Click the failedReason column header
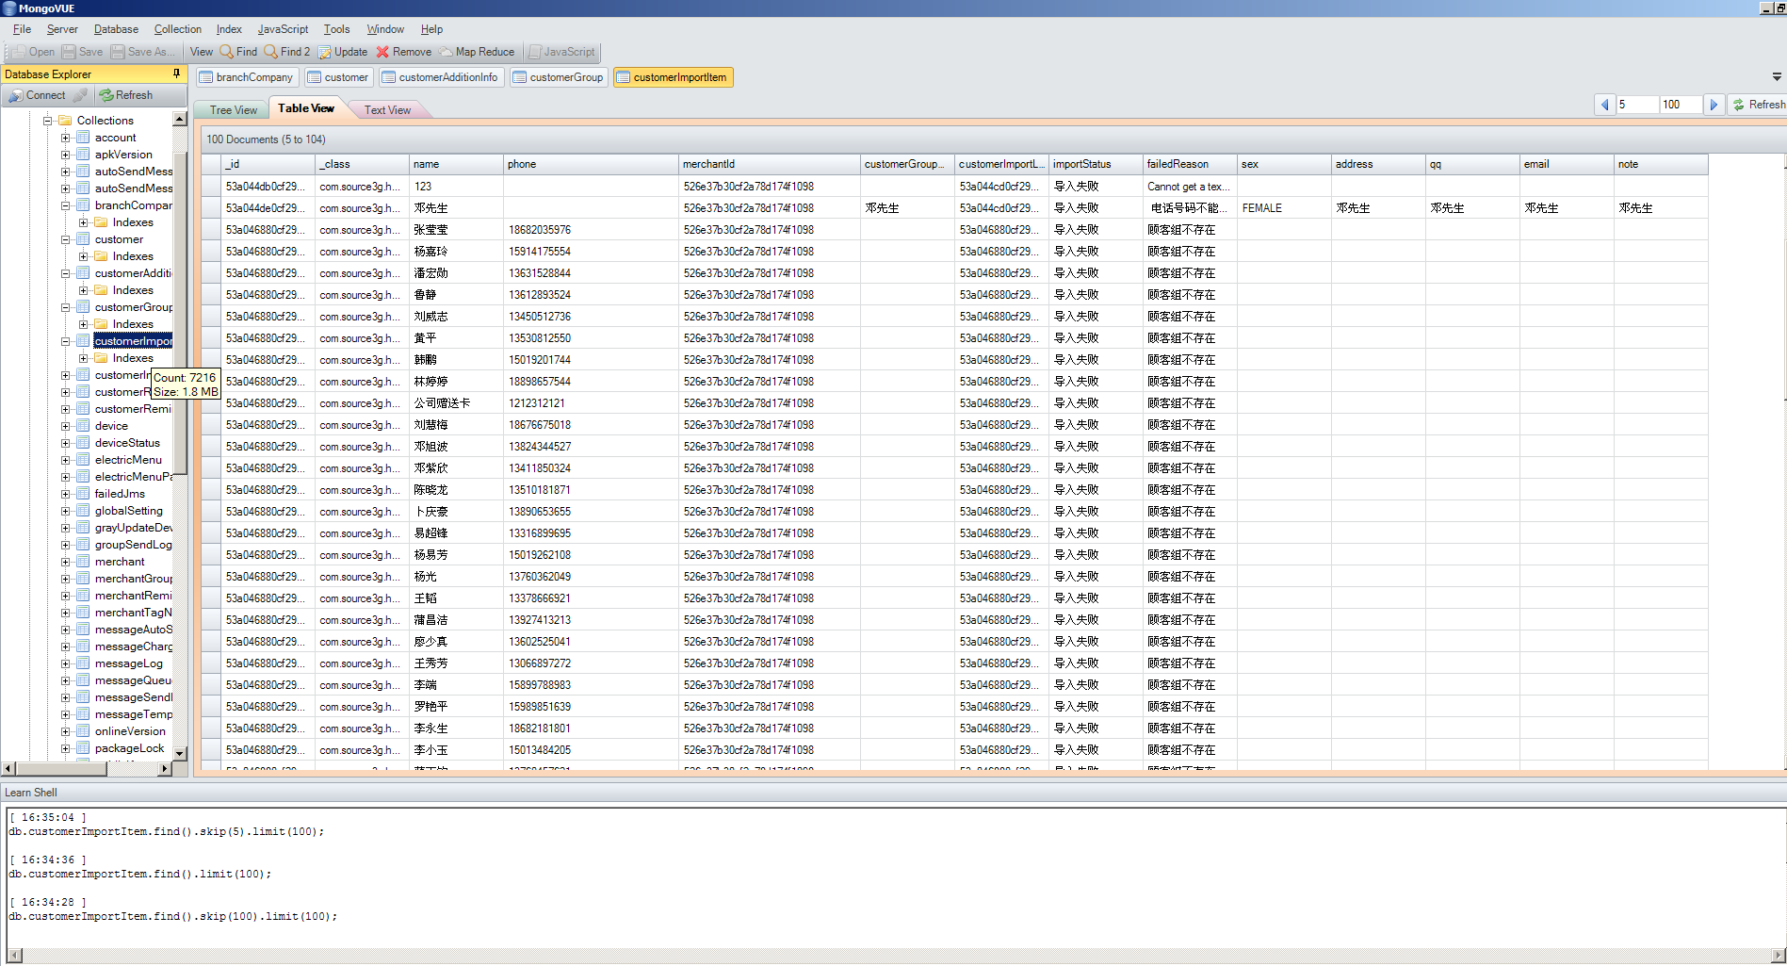The width and height of the screenshot is (1787, 966). tap(1190, 164)
